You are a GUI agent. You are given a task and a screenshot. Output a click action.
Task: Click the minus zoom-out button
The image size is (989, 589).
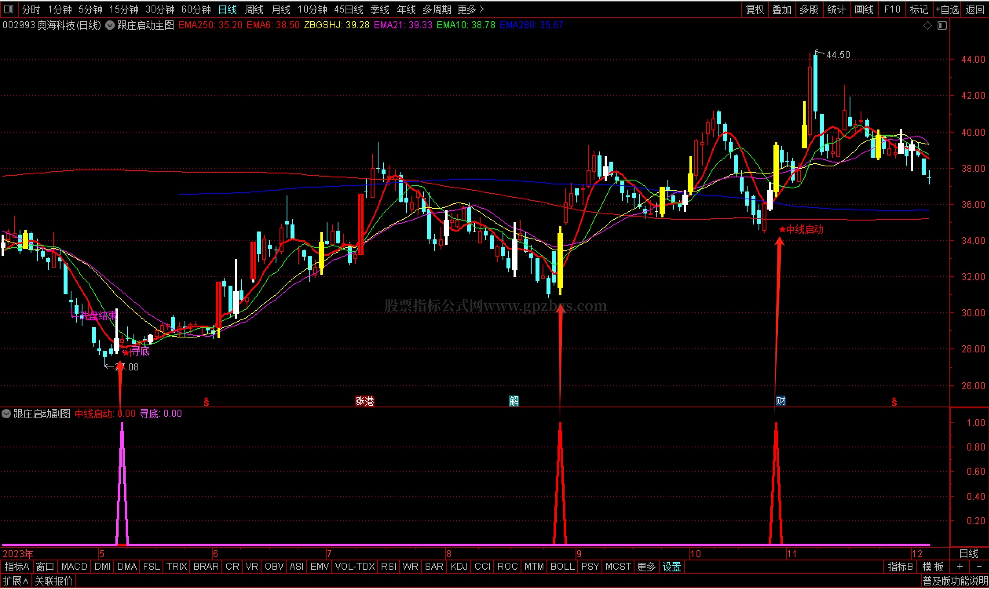point(979,567)
